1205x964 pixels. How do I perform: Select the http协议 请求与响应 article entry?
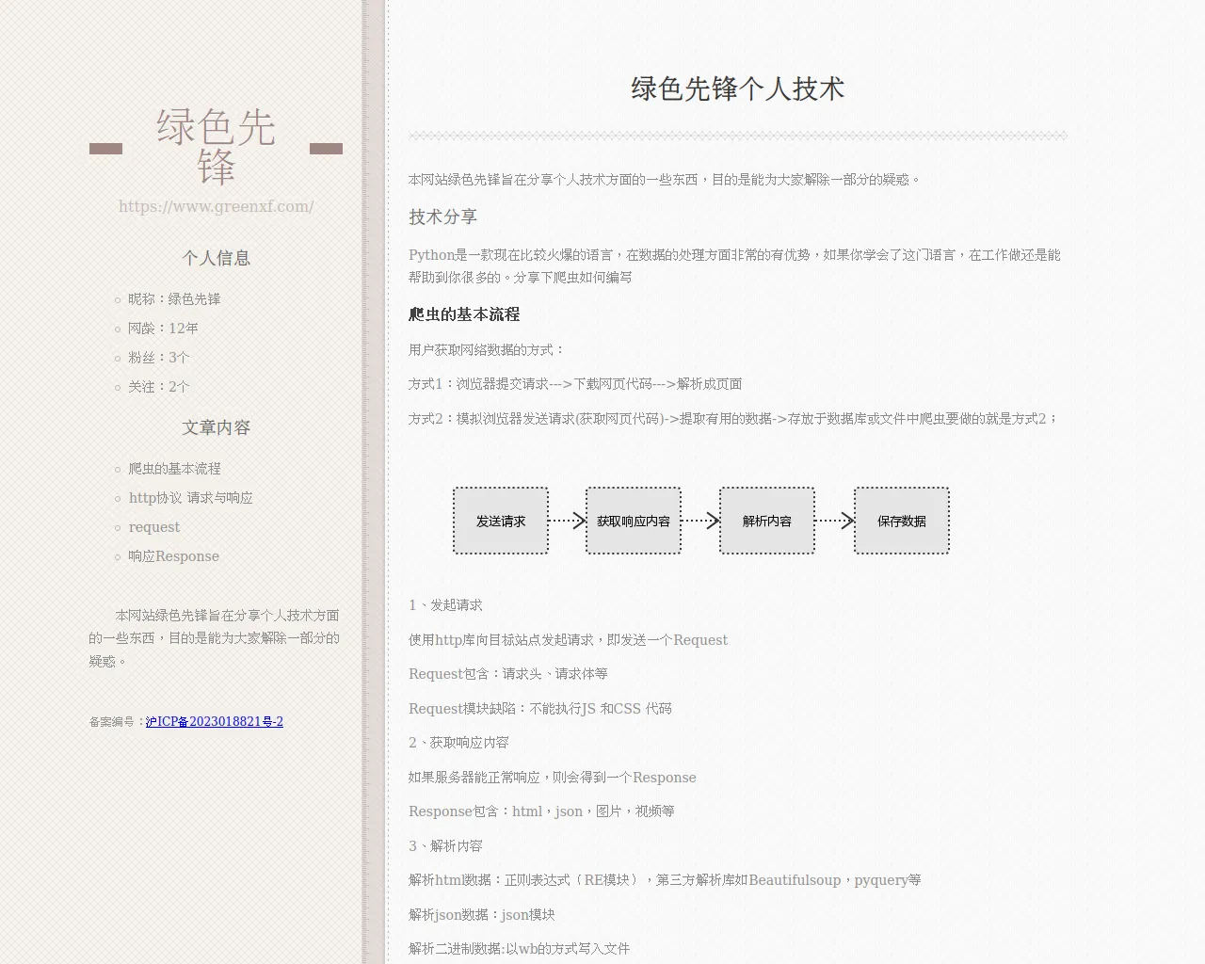190,497
